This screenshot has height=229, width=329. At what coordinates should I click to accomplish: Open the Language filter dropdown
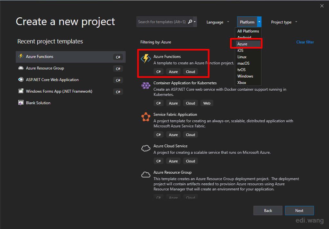pos(218,22)
